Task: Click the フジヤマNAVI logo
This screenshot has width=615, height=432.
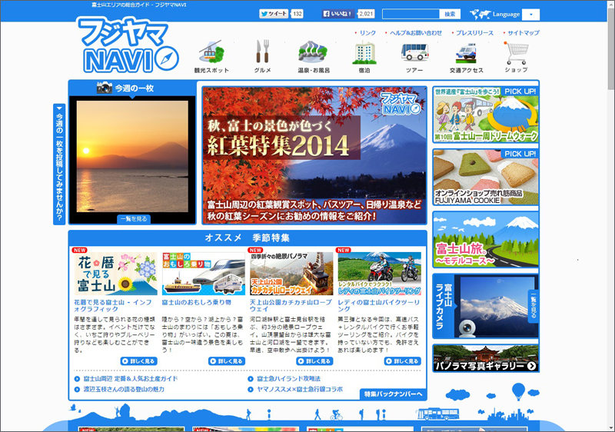Action: 128,45
